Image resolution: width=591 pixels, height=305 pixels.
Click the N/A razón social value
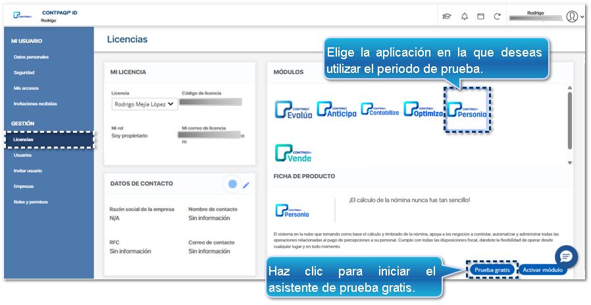[115, 218]
